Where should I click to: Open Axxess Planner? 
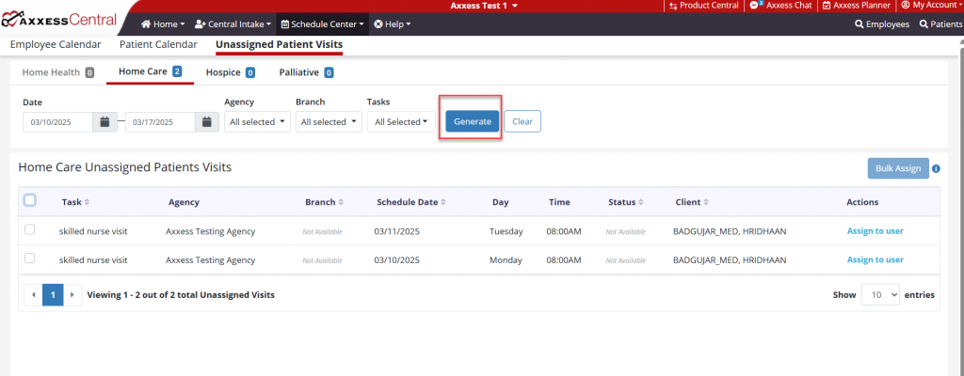point(856,5)
